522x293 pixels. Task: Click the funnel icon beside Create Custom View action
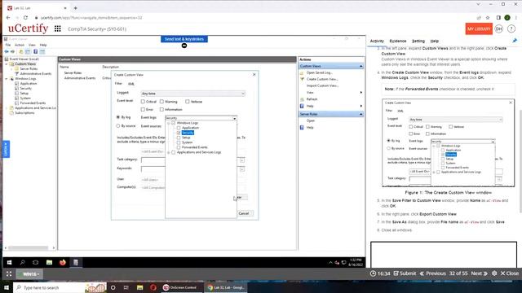click(x=302, y=79)
